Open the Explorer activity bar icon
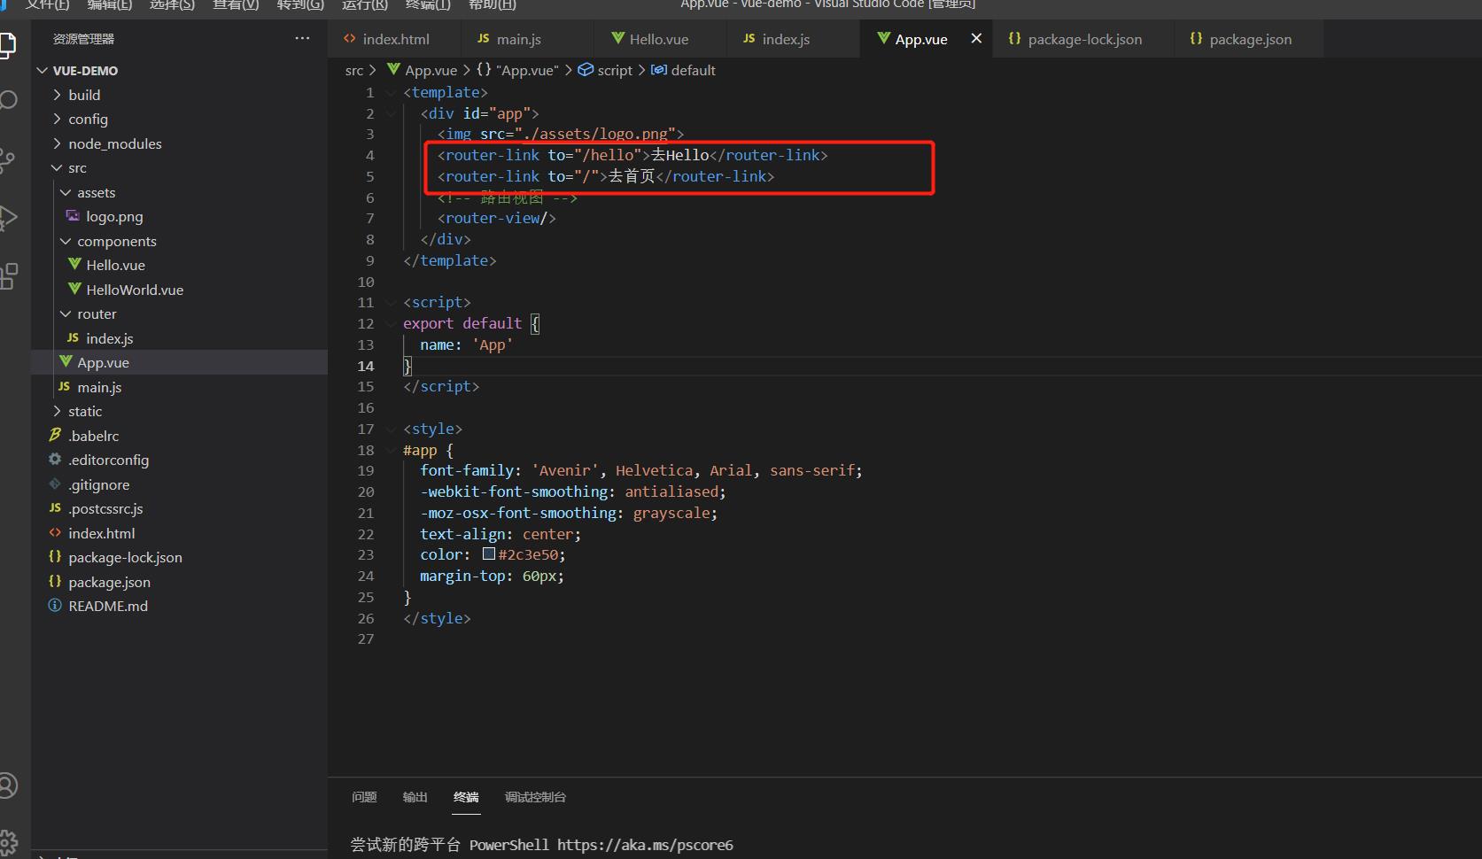Image resolution: width=1482 pixels, height=859 pixels. [7, 44]
